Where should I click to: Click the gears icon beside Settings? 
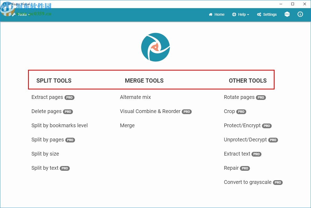[x=259, y=14]
